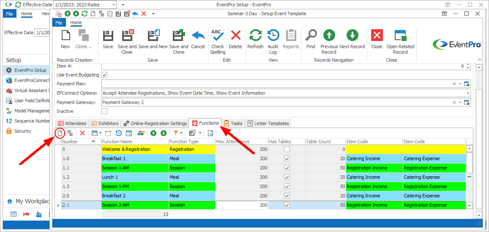Click new function icon in Functions toolbar
The height and width of the screenshot is (232, 489).
coord(60,133)
